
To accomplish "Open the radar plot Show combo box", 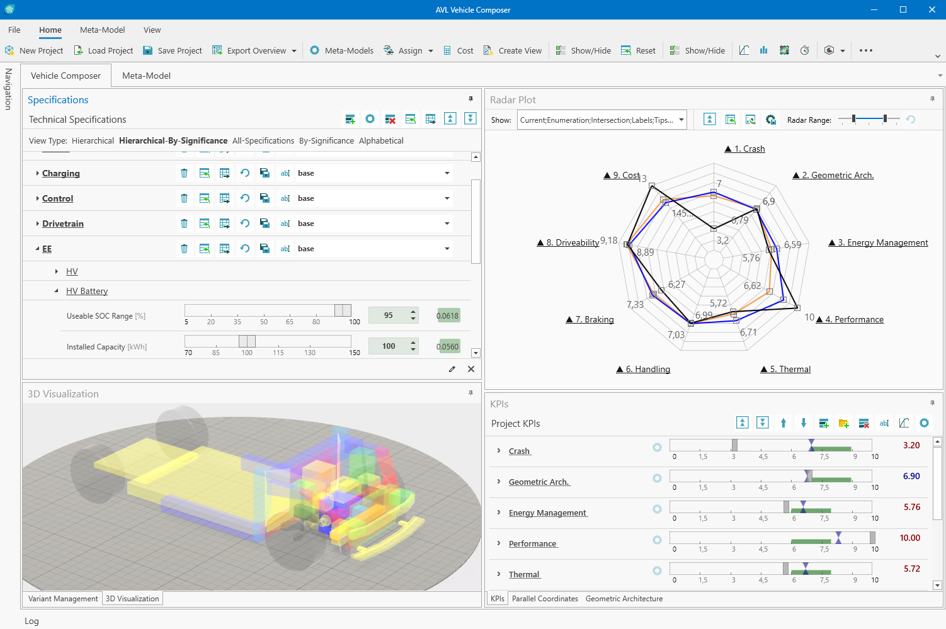I will coord(601,120).
